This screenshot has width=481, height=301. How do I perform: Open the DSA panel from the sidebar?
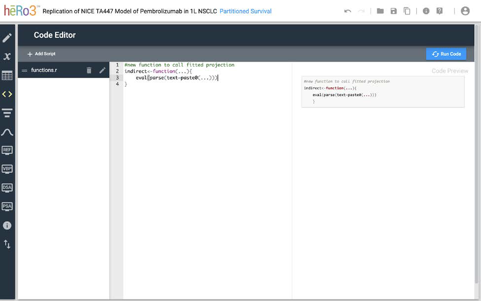[7, 187]
